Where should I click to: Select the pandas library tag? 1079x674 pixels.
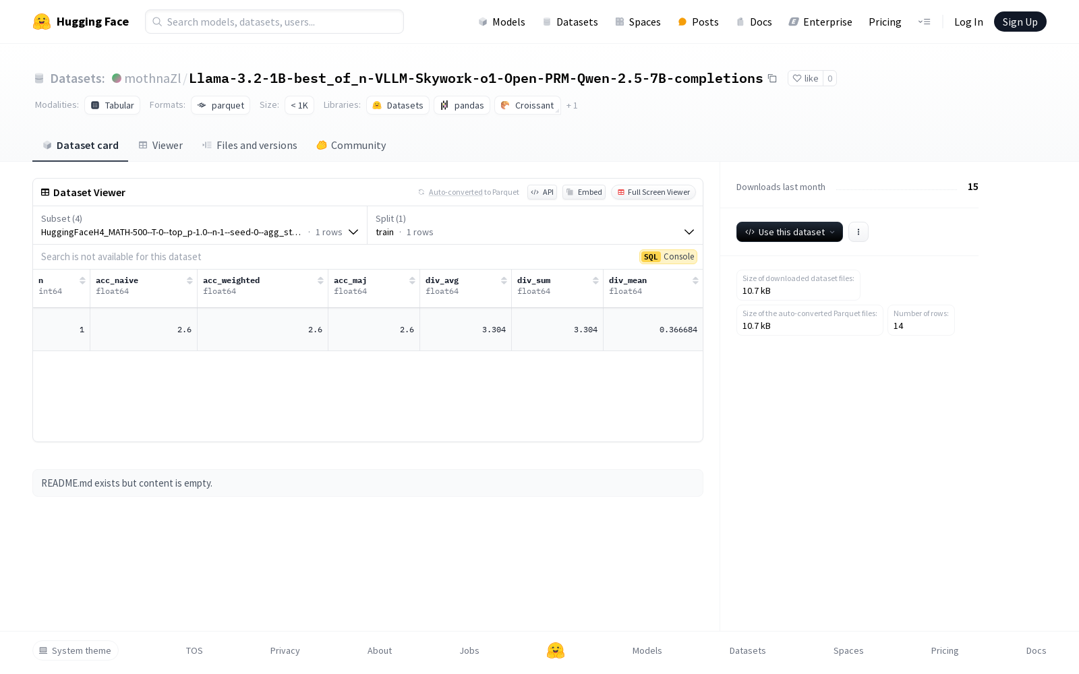pyautogui.click(x=462, y=105)
